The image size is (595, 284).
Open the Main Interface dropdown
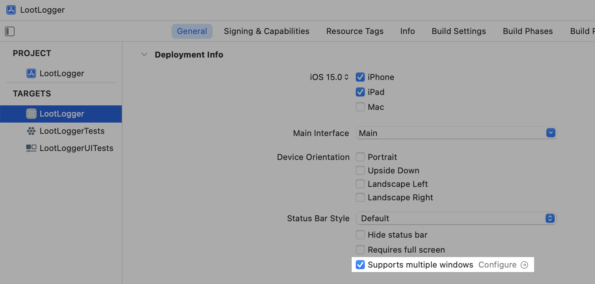(551, 133)
